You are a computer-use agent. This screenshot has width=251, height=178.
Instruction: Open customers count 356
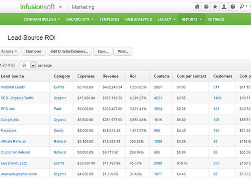216,163
